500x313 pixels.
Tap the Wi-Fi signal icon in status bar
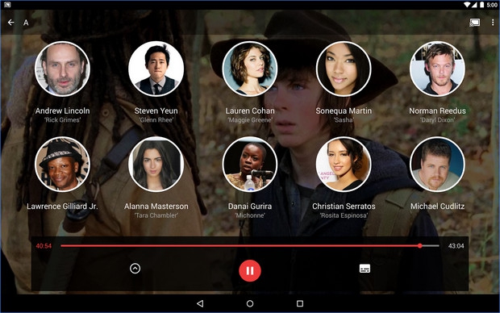(466, 5)
